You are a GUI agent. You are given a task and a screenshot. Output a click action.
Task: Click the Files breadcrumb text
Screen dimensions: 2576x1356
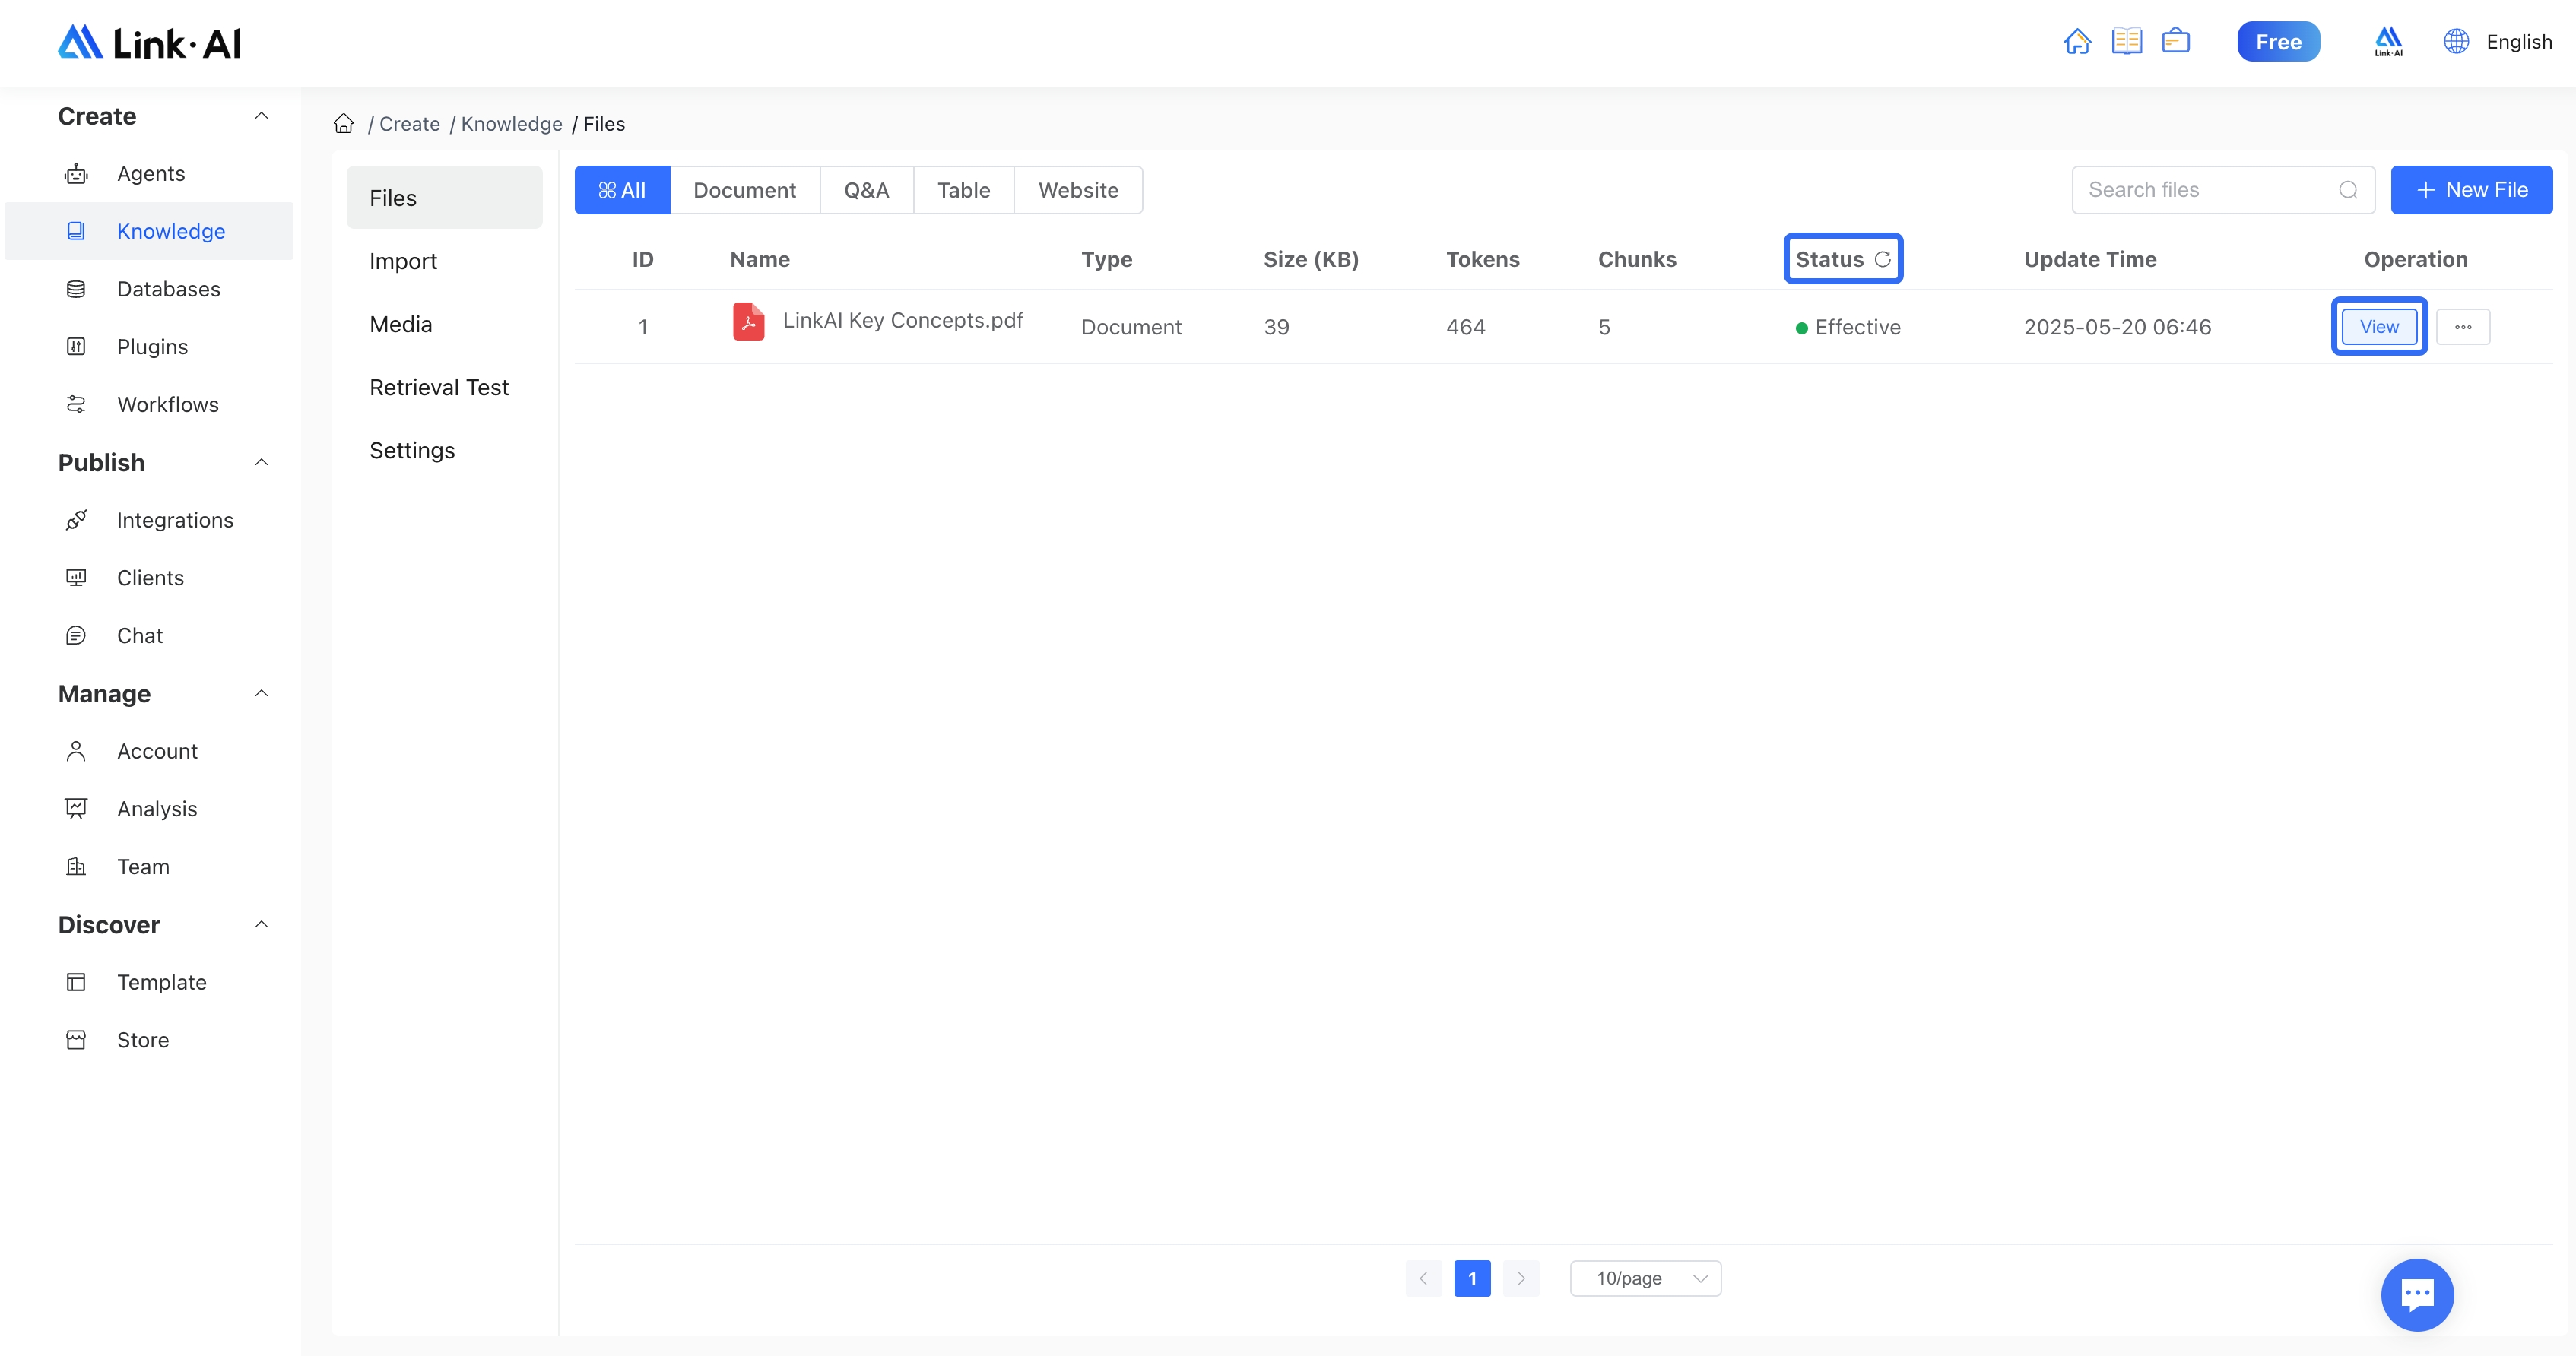coord(604,123)
